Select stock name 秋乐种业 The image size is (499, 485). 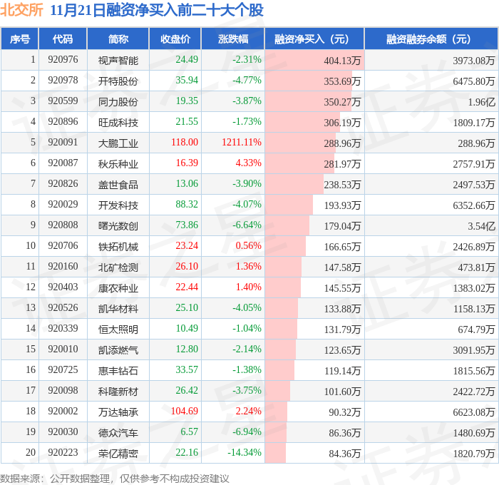[118, 163]
